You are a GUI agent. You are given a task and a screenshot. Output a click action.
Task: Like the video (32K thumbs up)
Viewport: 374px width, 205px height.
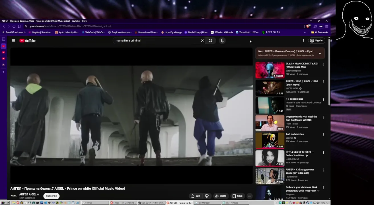pos(196,196)
